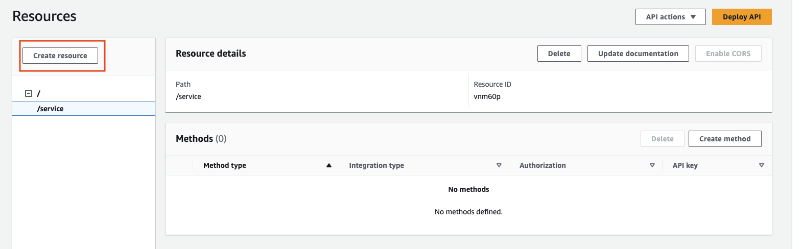Click Delete in the Methods panel
Screen dimensions: 803x249
(x=662, y=139)
